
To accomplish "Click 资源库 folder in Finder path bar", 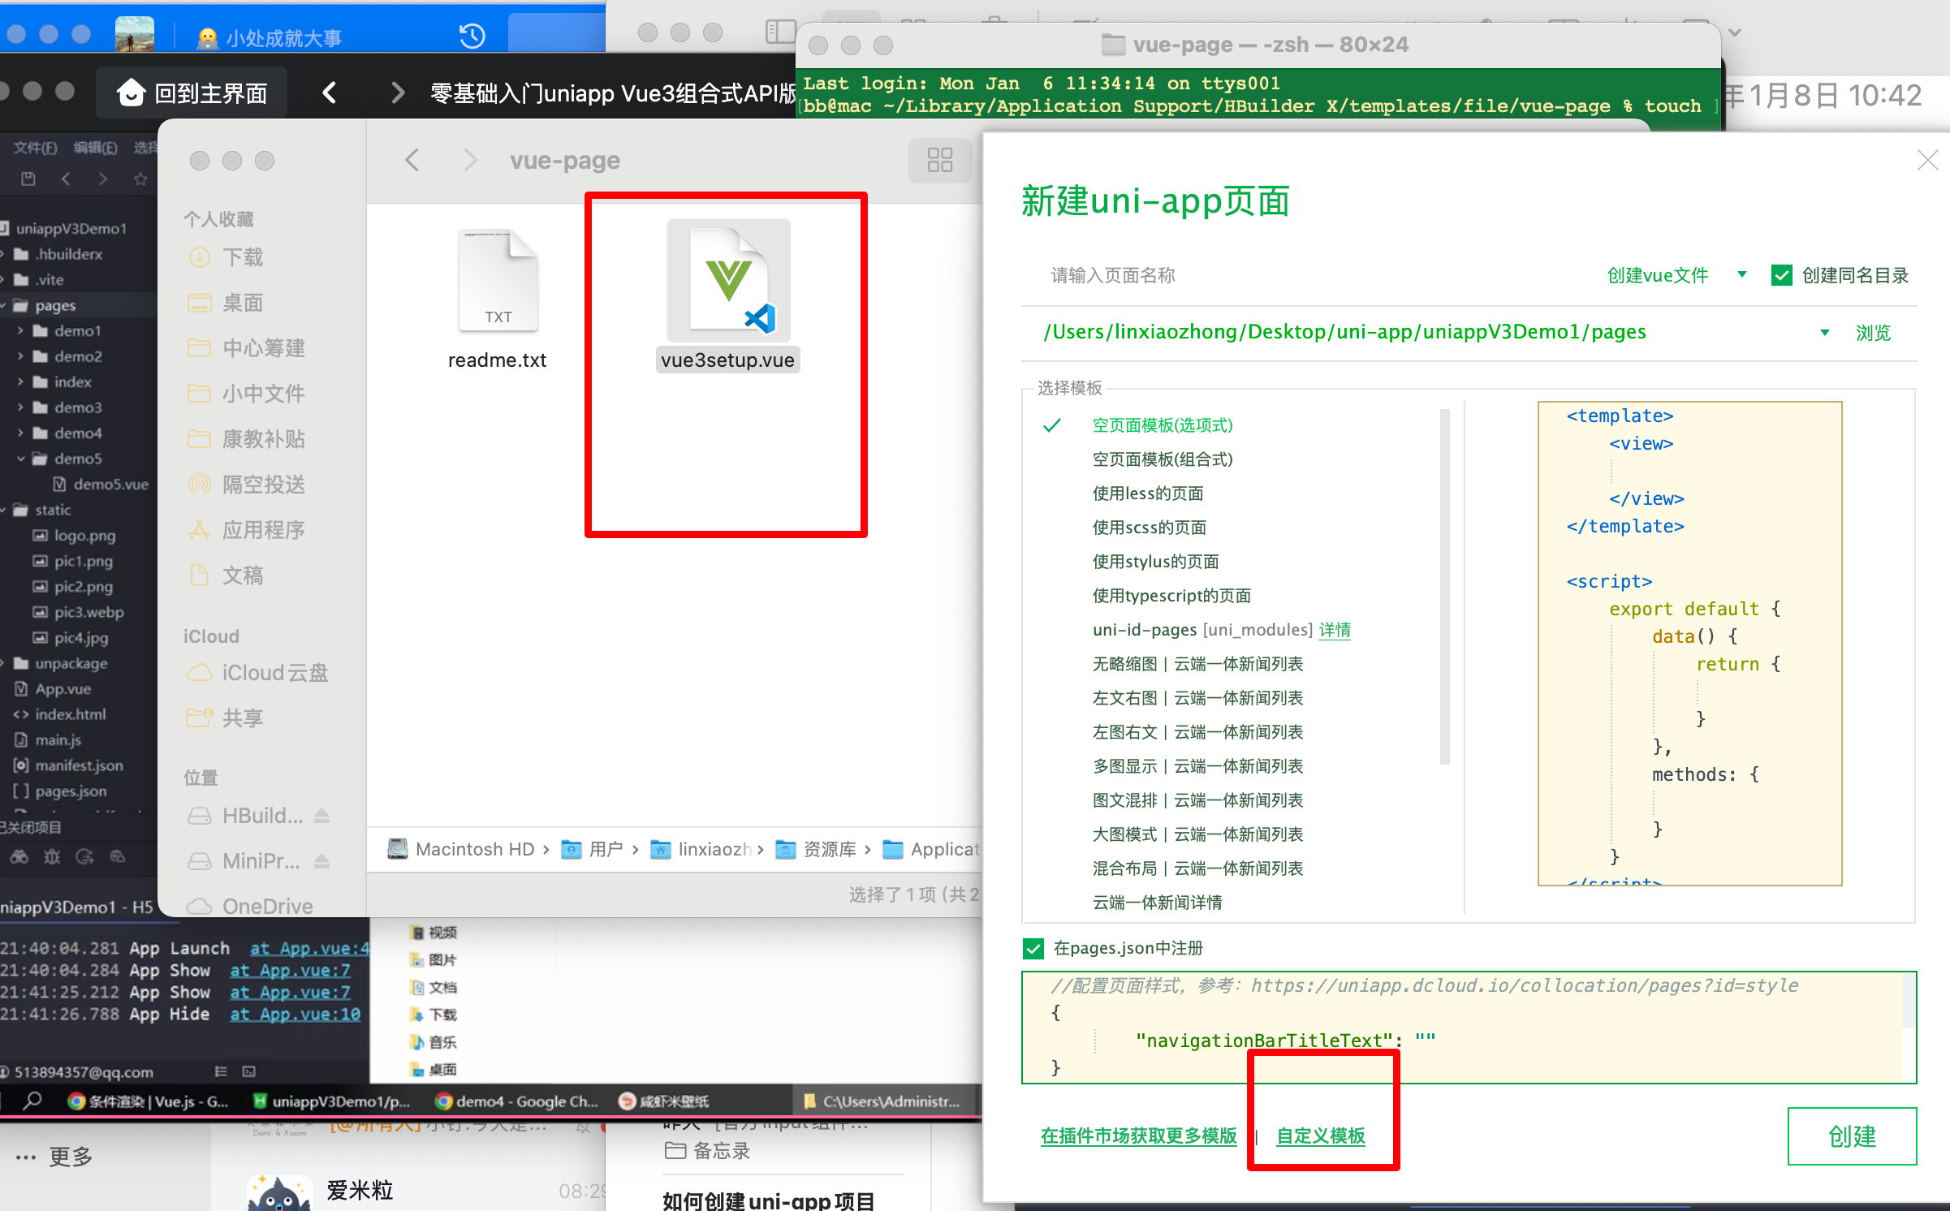I will [x=816, y=849].
